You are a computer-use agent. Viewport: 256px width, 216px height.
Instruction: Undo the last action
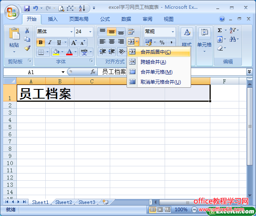click(35, 8)
